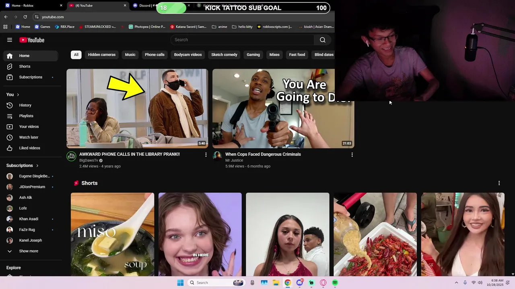
Task: Open Khan Asadi channel subscription
Action: click(31, 219)
